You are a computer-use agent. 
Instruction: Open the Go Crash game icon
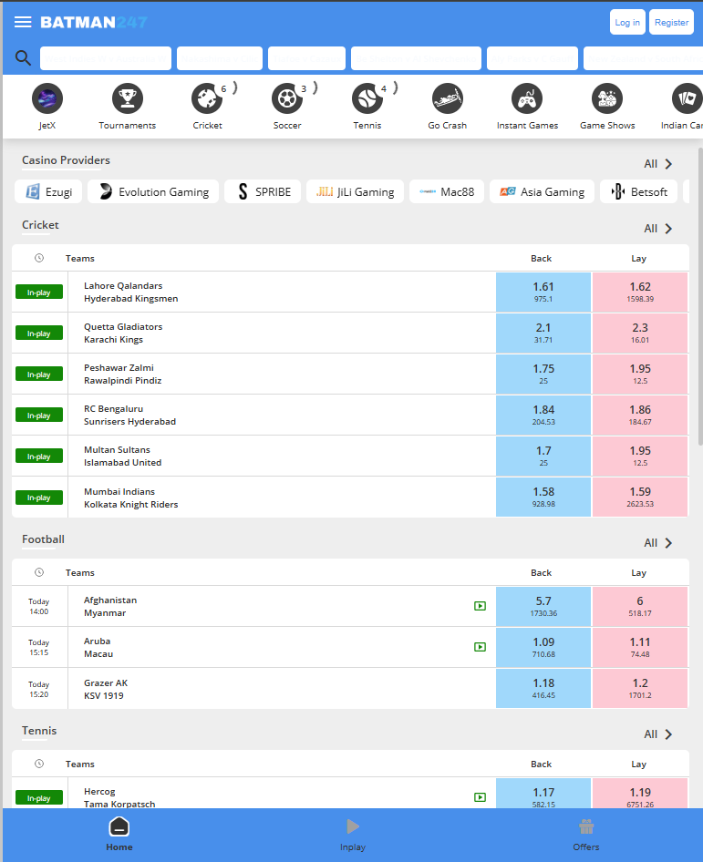[448, 98]
